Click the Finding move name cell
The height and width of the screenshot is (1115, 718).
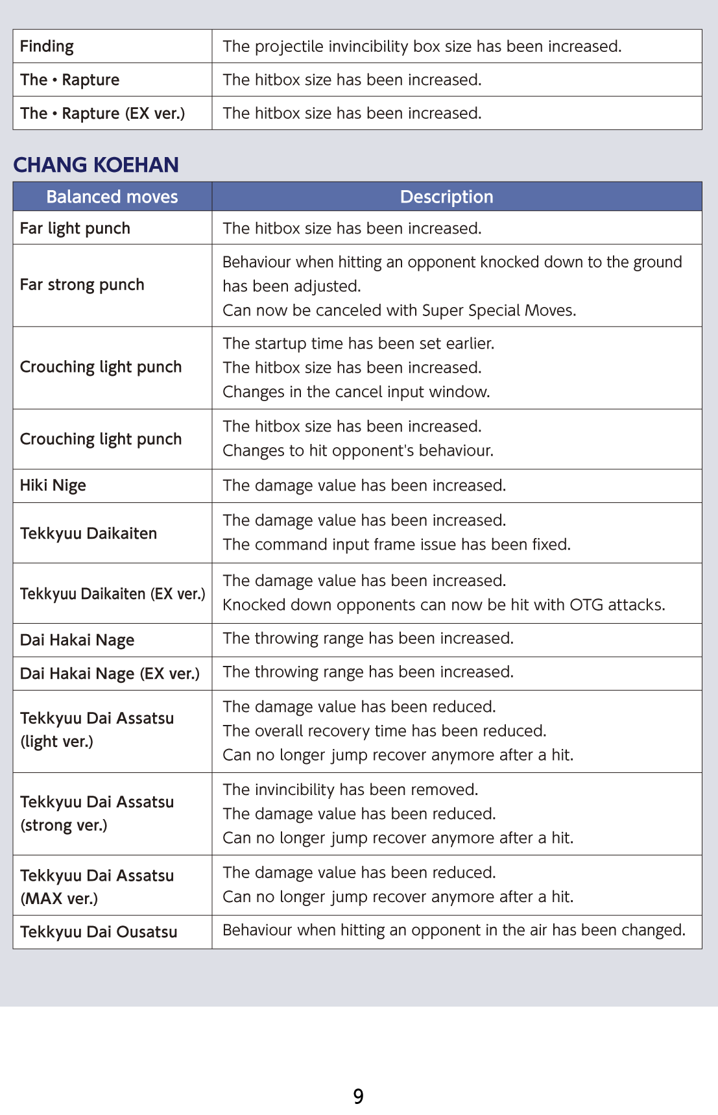point(47,46)
